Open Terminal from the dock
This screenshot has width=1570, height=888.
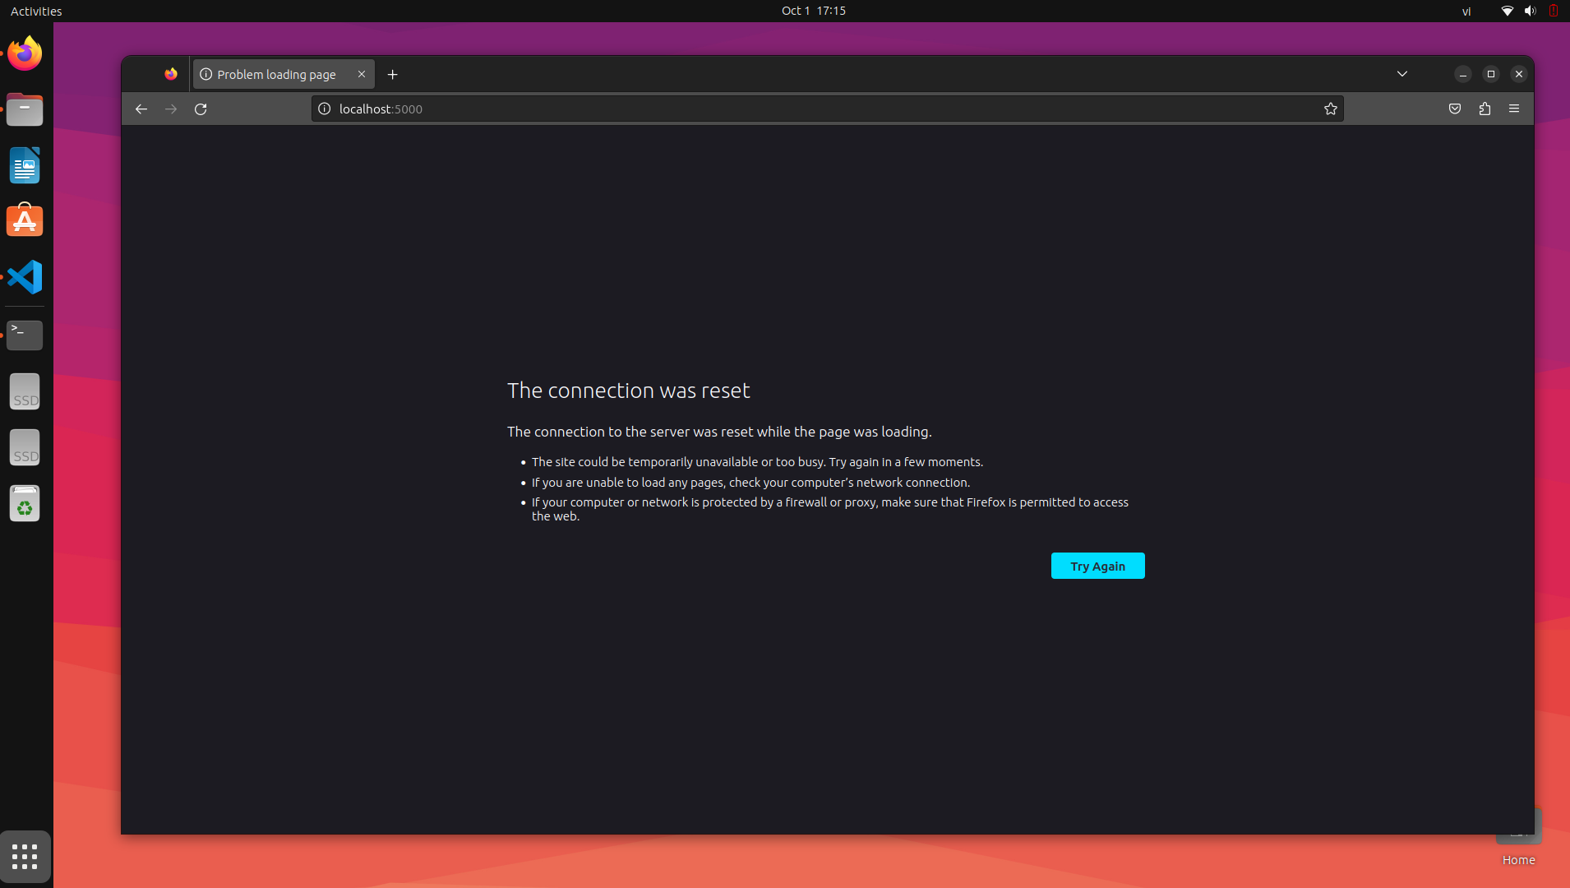click(25, 335)
